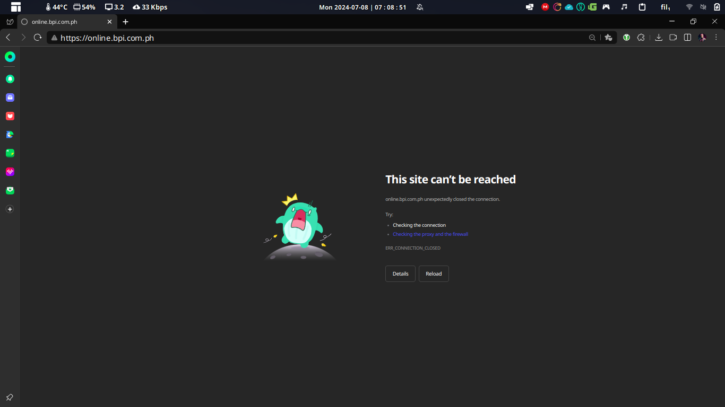Switch the 'fil' keyboard layout indicator
Viewport: 725px width, 407px height.
(x=665, y=7)
